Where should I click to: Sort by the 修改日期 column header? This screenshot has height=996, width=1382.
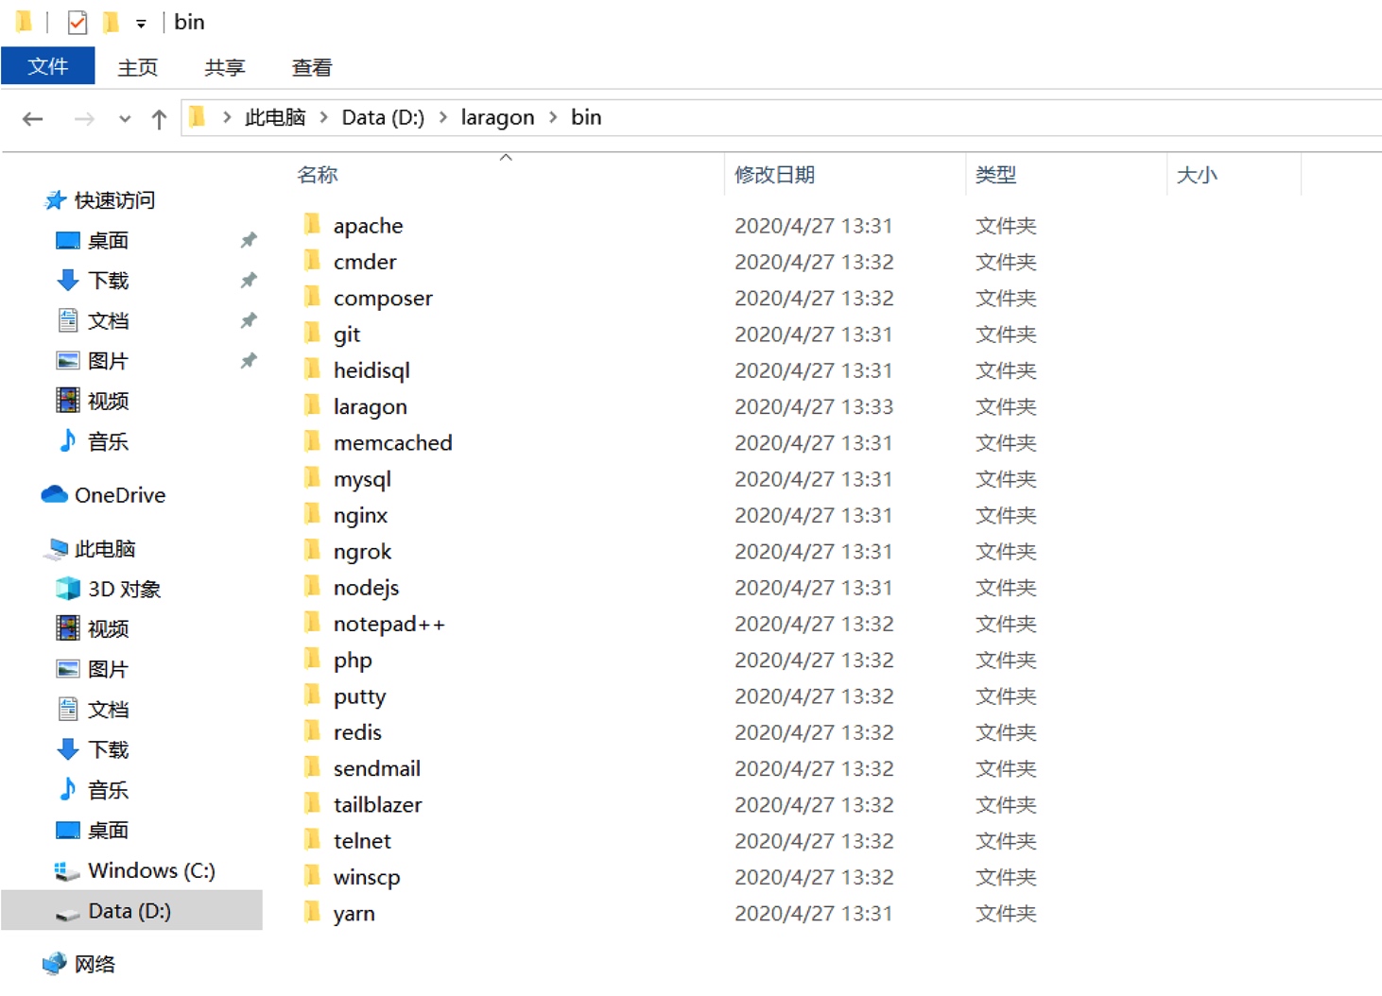pyautogui.click(x=774, y=174)
